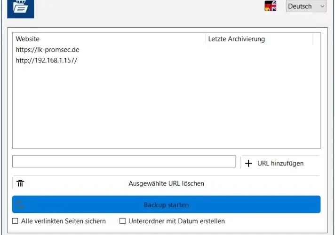Open the Deutsch language dropdown
This screenshot has width=335, height=235.
click(306, 6)
